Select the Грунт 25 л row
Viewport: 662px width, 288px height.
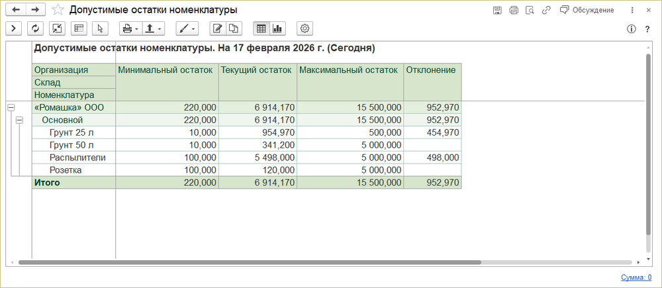click(x=74, y=133)
